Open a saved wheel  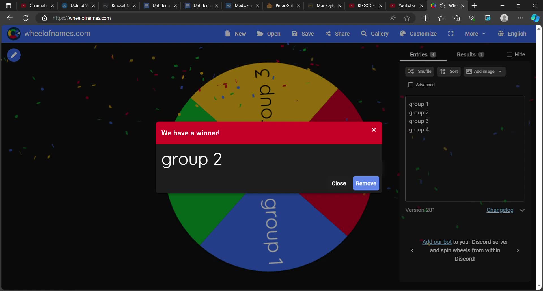coord(269,34)
